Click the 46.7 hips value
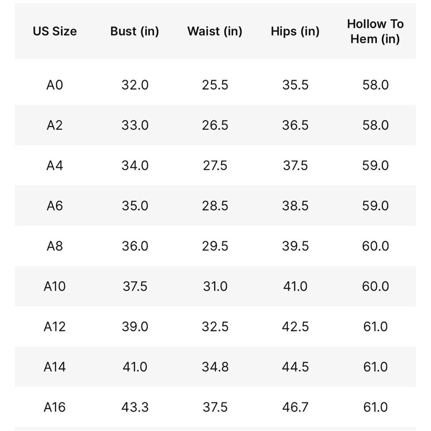The height and width of the screenshot is (431, 431). tap(295, 407)
